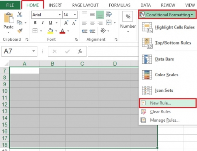This screenshot has width=197, height=151.
Task: Click Middle Align icon
Action: pyautogui.click(x=92, y=14)
